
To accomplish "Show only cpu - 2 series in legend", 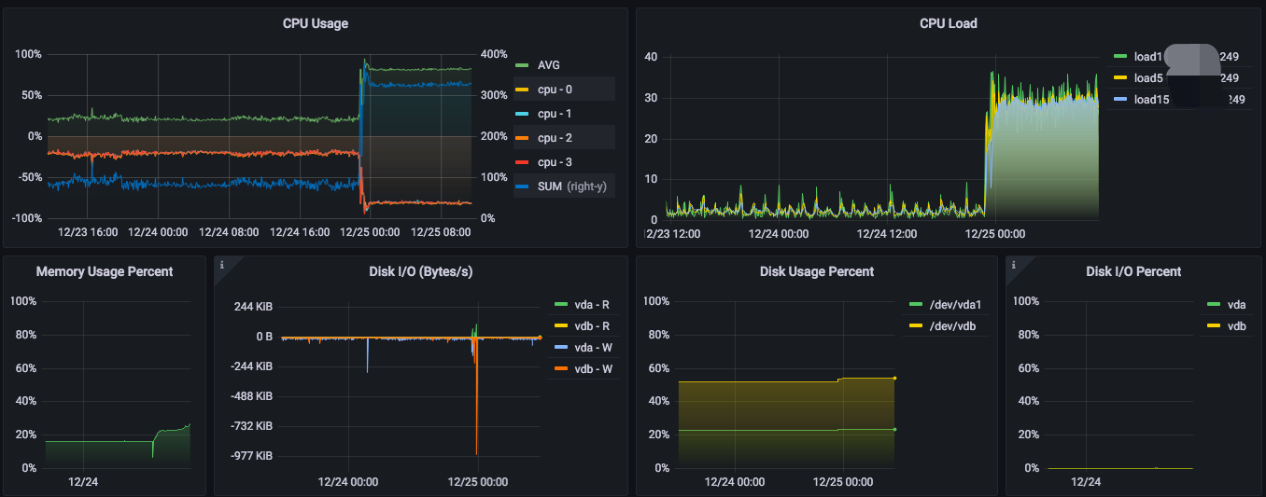I will 555,138.
